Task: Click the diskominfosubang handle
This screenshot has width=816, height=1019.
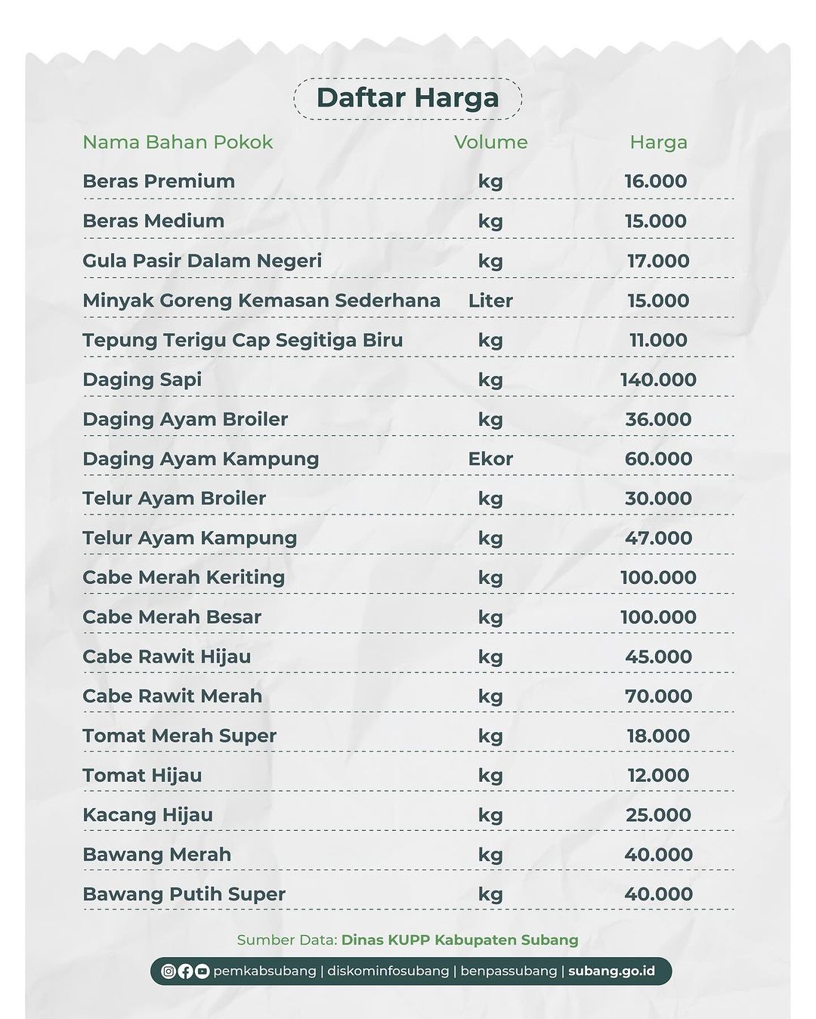Action: pyautogui.click(x=388, y=971)
